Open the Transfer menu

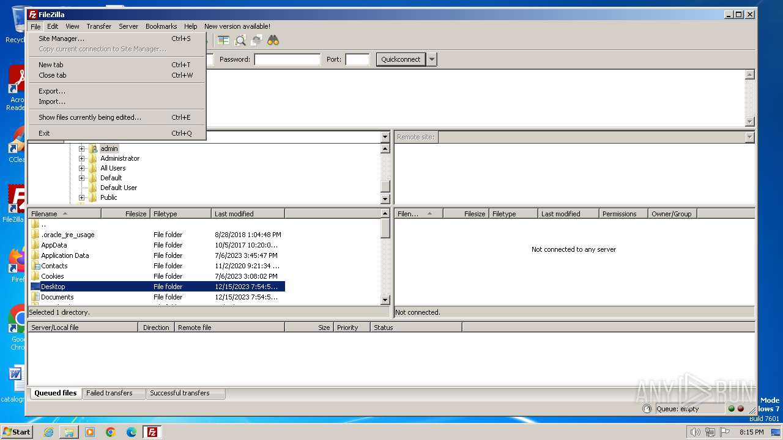98,26
